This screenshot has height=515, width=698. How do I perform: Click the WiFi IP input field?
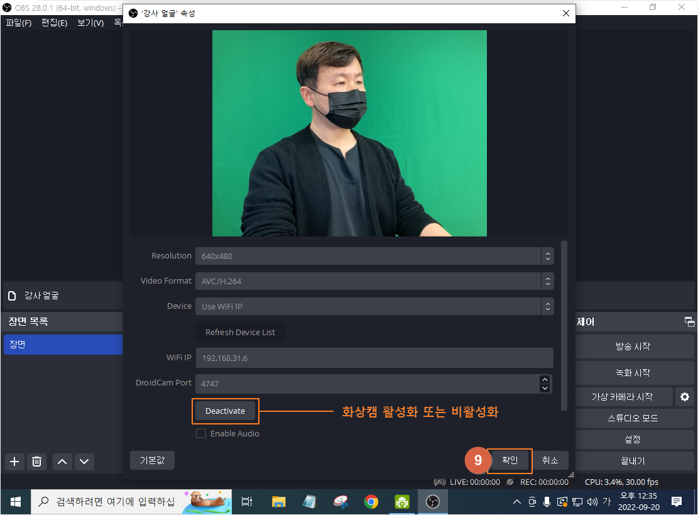(x=374, y=358)
